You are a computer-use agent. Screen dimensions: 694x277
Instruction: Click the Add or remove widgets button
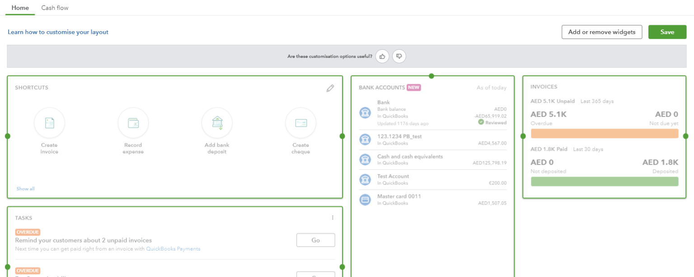601,32
